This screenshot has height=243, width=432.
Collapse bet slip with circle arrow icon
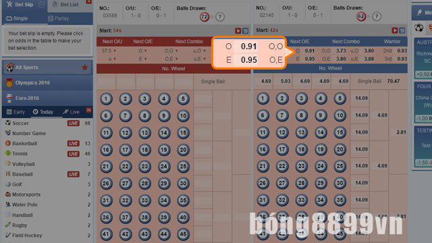point(41,5)
